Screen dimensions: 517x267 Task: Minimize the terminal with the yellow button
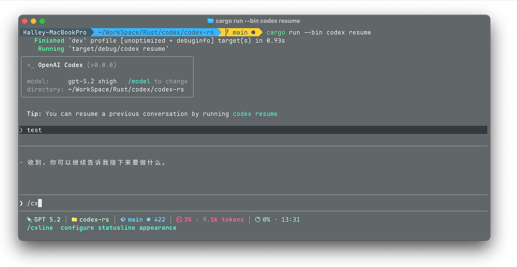point(34,21)
